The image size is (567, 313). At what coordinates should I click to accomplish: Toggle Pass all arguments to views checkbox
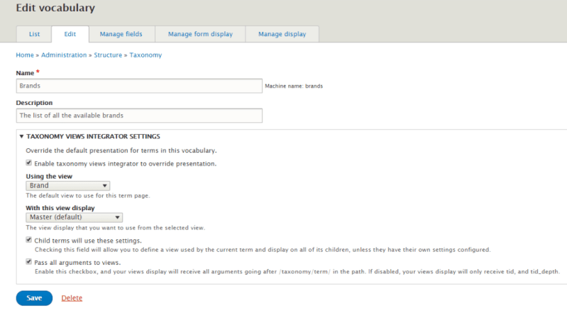pos(28,262)
